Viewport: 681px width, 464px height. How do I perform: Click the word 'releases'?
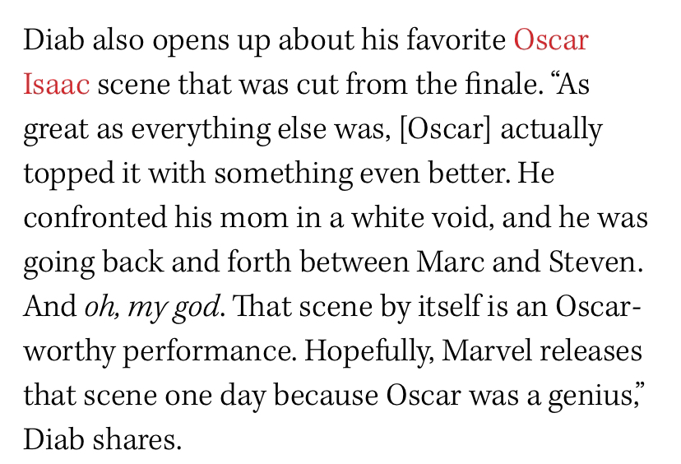point(591,350)
